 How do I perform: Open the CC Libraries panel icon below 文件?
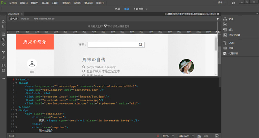pyautogui.click(x=225, y=24)
